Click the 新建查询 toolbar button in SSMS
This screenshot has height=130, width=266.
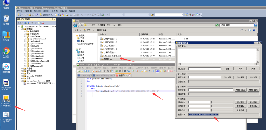pos(46,15)
